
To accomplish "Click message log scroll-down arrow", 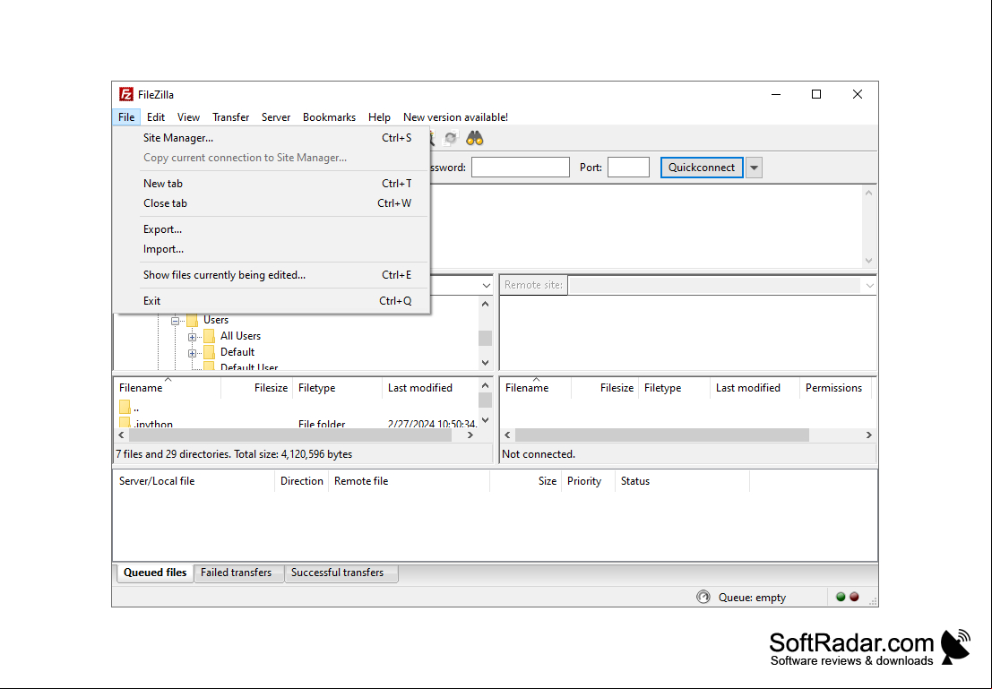I will coord(868,261).
